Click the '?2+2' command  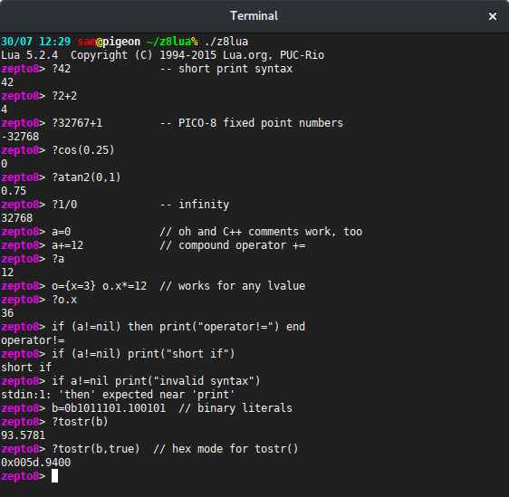64,96
